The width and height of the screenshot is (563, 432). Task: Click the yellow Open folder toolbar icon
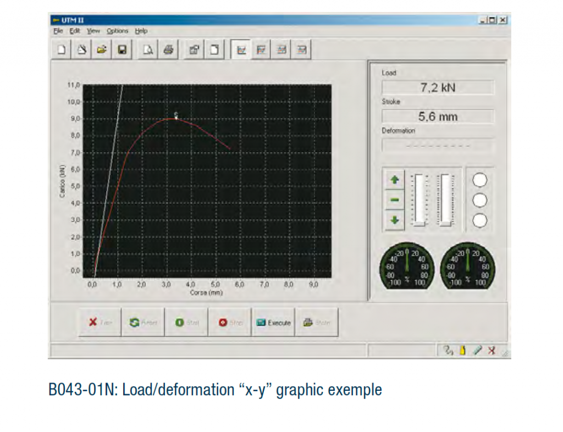(102, 50)
